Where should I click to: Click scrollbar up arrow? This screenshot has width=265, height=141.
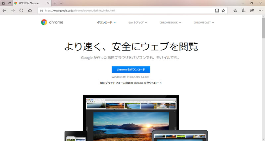click(x=263, y=17)
